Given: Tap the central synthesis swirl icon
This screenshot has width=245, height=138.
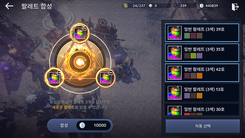Looking at the screenshot, I should click(80, 62).
